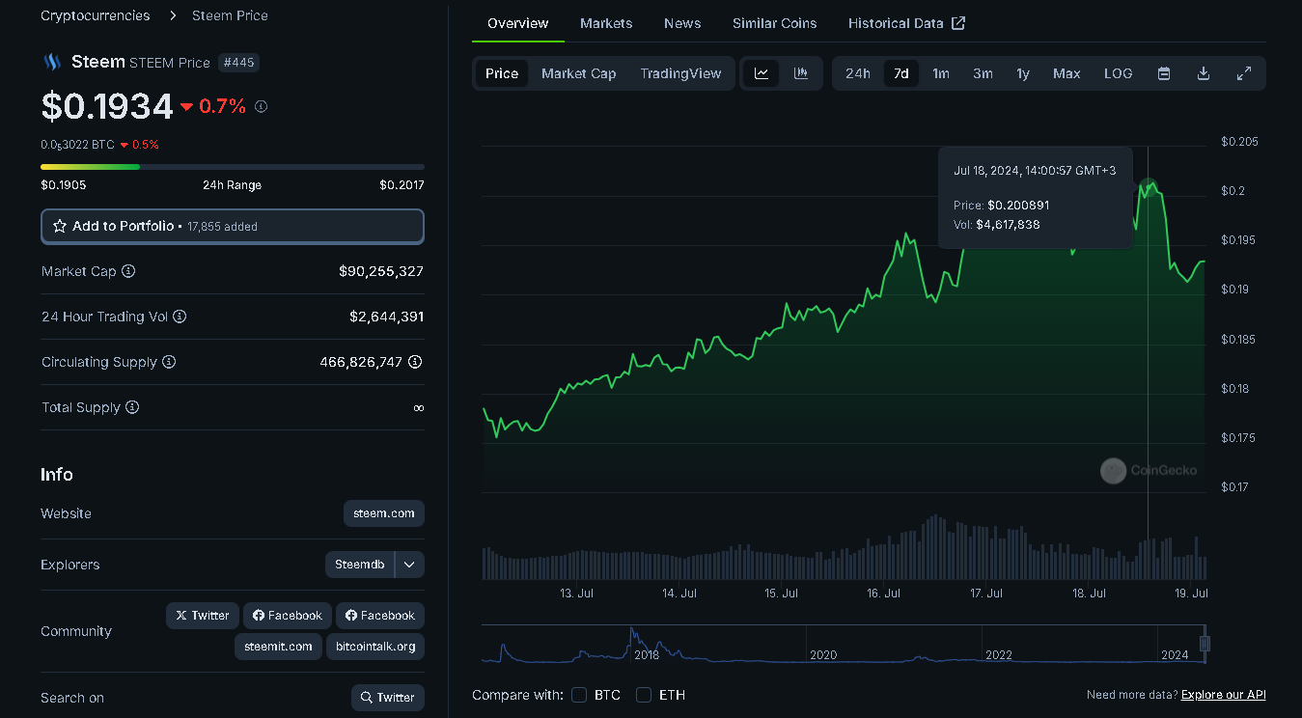Click the 16. Jul axis label

coord(884,594)
